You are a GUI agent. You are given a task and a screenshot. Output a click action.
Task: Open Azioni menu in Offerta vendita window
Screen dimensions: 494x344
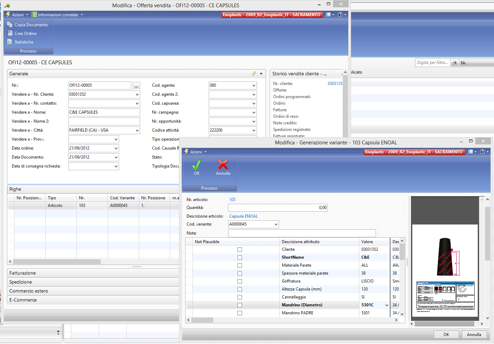(x=17, y=15)
